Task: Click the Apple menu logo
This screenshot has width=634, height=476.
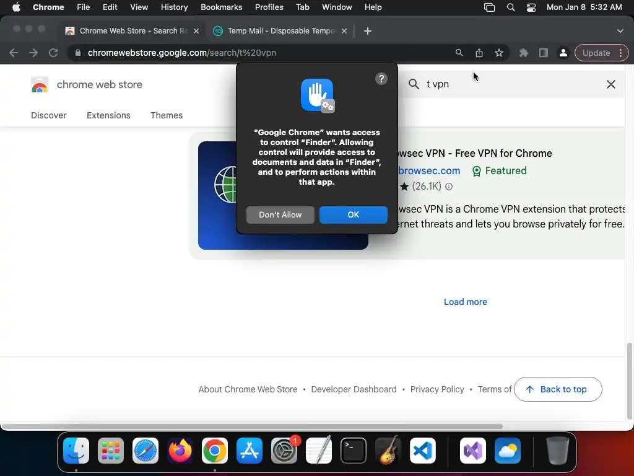Action: pos(16,7)
